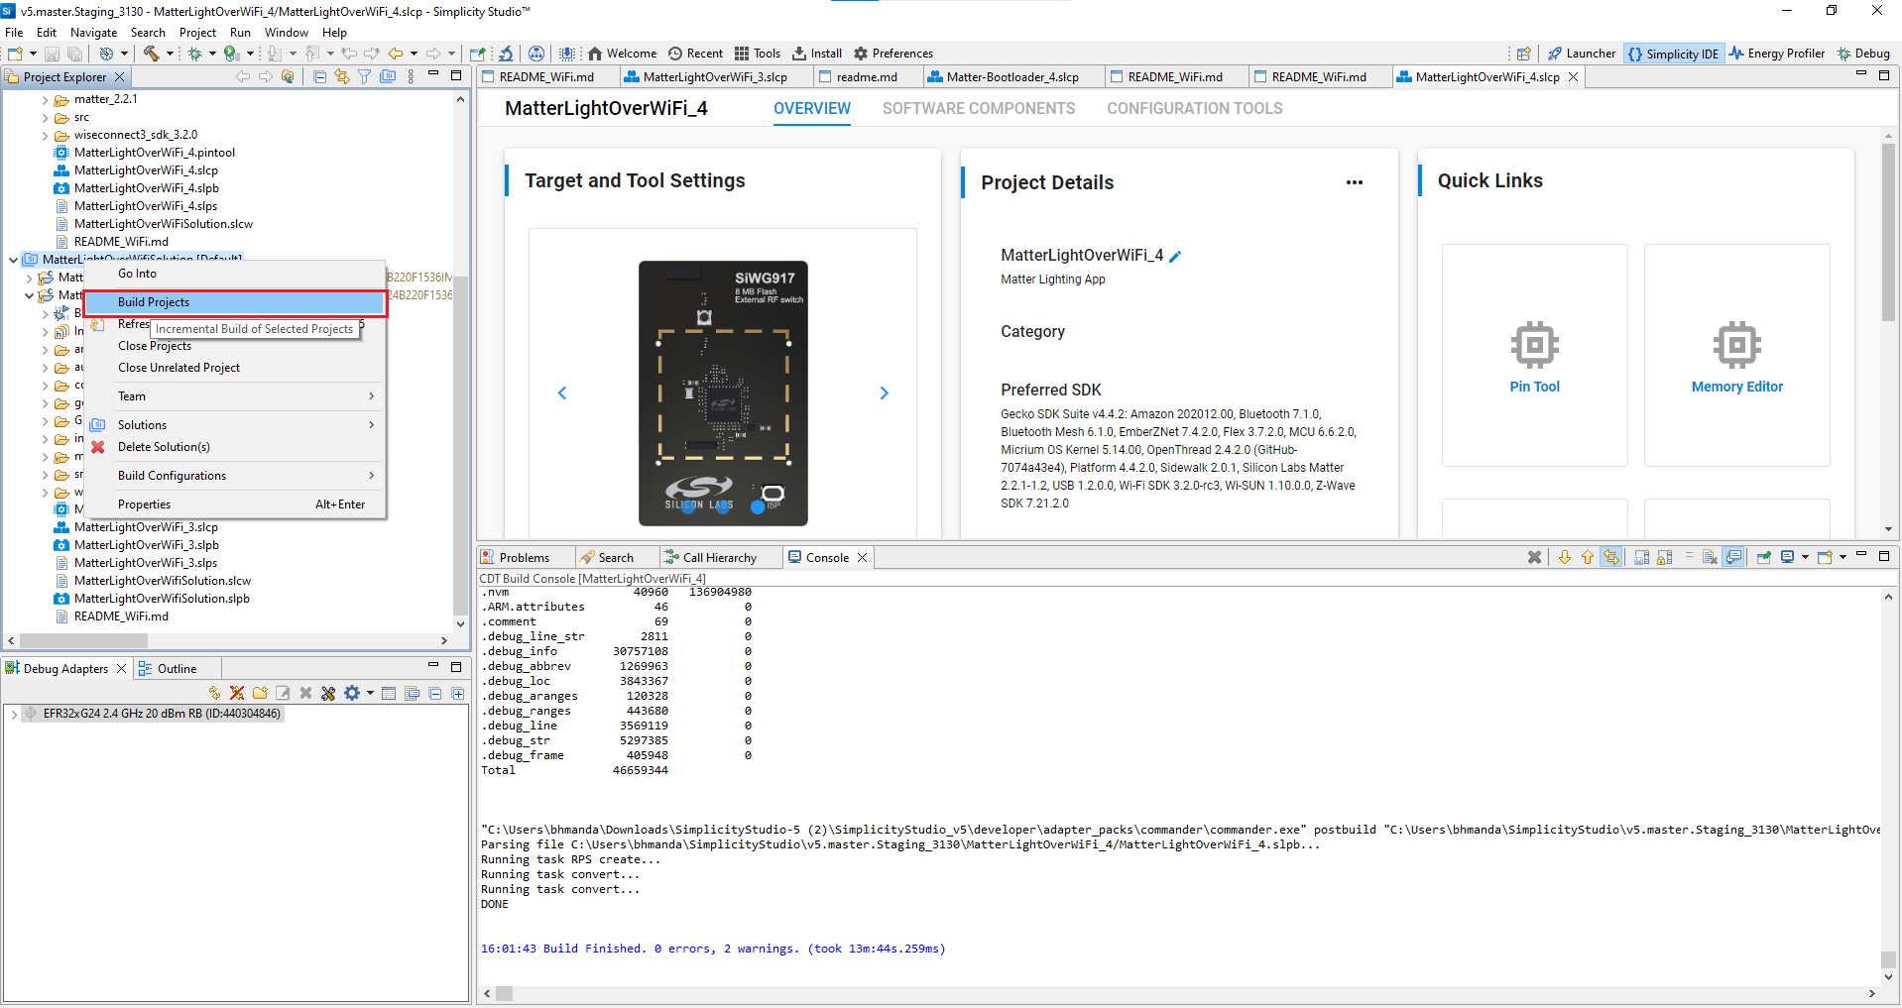This screenshot has width=1902, height=1008.
Task: Click the pencil icon to rename MatterLightOverWiFi_4
Action: (x=1176, y=257)
